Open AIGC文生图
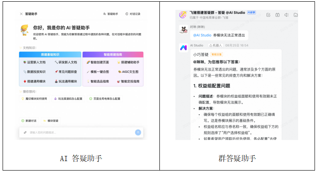Screen dimensions: 318x174 [x=128, y=72]
